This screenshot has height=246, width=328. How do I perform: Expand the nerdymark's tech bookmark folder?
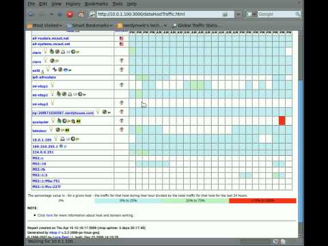(x=142, y=25)
